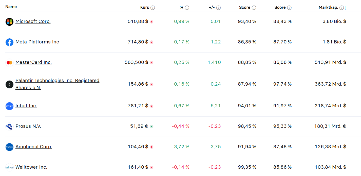This screenshot has width=361, height=176.
Task: Click the Prosus N.V. logo icon
Action: click(9, 127)
